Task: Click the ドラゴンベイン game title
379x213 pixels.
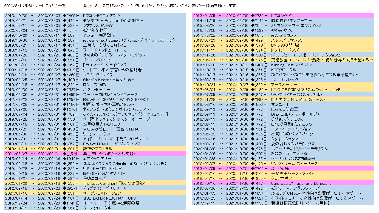Action: point(282,16)
